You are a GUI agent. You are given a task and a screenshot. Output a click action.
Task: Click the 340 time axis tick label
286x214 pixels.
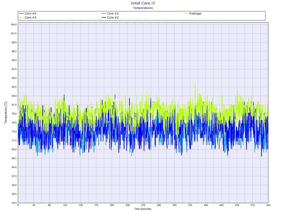174,205
